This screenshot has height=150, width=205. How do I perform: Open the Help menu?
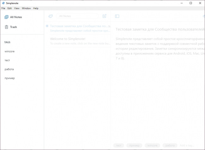(36, 8)
